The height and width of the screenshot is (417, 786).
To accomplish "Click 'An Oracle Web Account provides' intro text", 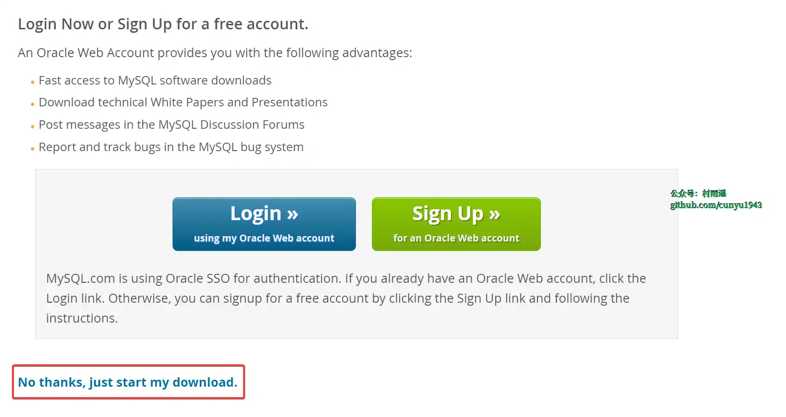I will click(215, 53).
